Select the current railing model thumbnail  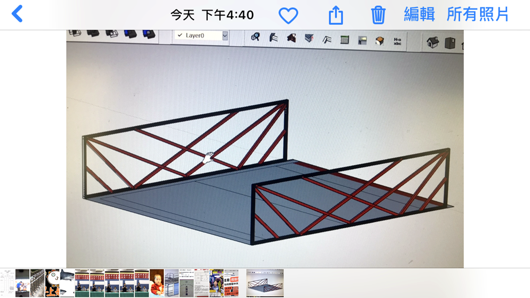265,283
